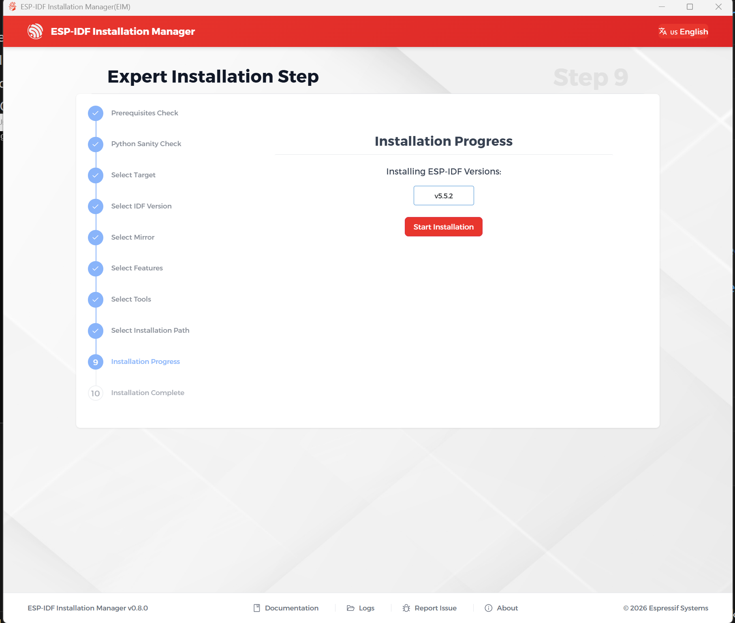Click the Select Features checkmark circle
This screenshot has height=623, width=735.
(96, 268)
